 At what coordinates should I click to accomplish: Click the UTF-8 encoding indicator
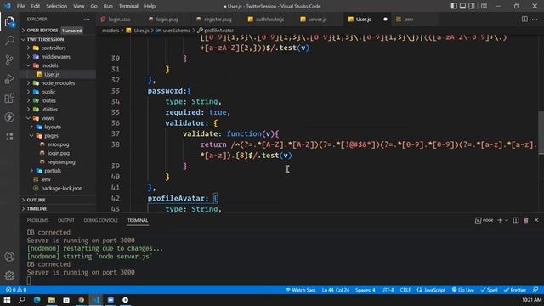[388, 290]
